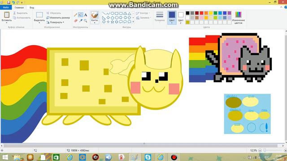This screenshot has height=161, width=287.
Task: Choose the Diamond shape
Action: tap(108, 18)
